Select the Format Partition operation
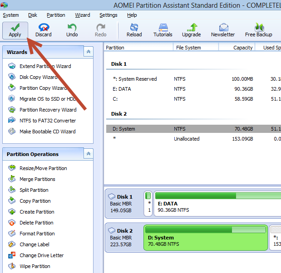 tap(37, 234)
